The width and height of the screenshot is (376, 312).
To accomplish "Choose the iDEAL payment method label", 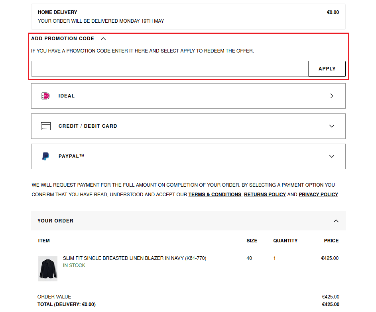I will click(x=67, y=96).
